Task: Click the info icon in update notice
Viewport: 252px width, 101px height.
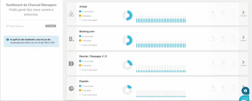Action: (x=8, y=40)
